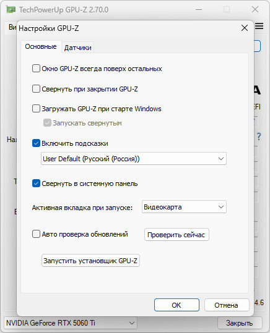Switch to the Датчики tab
The width and height of the screenshot is (270, 333).
[x=78, y=48]
